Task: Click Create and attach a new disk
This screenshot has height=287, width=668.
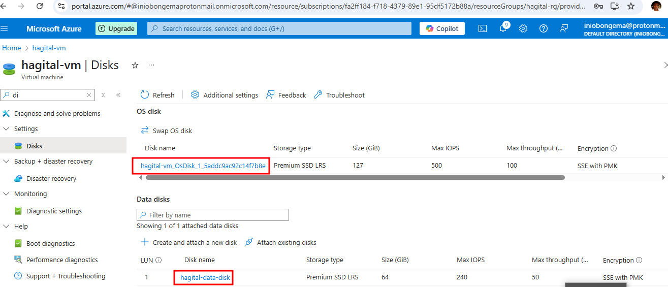Action: pos(189,242)
